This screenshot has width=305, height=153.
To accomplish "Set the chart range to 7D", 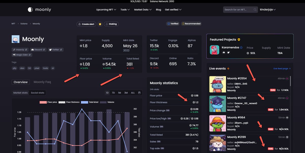I will [x=113, y=93].
